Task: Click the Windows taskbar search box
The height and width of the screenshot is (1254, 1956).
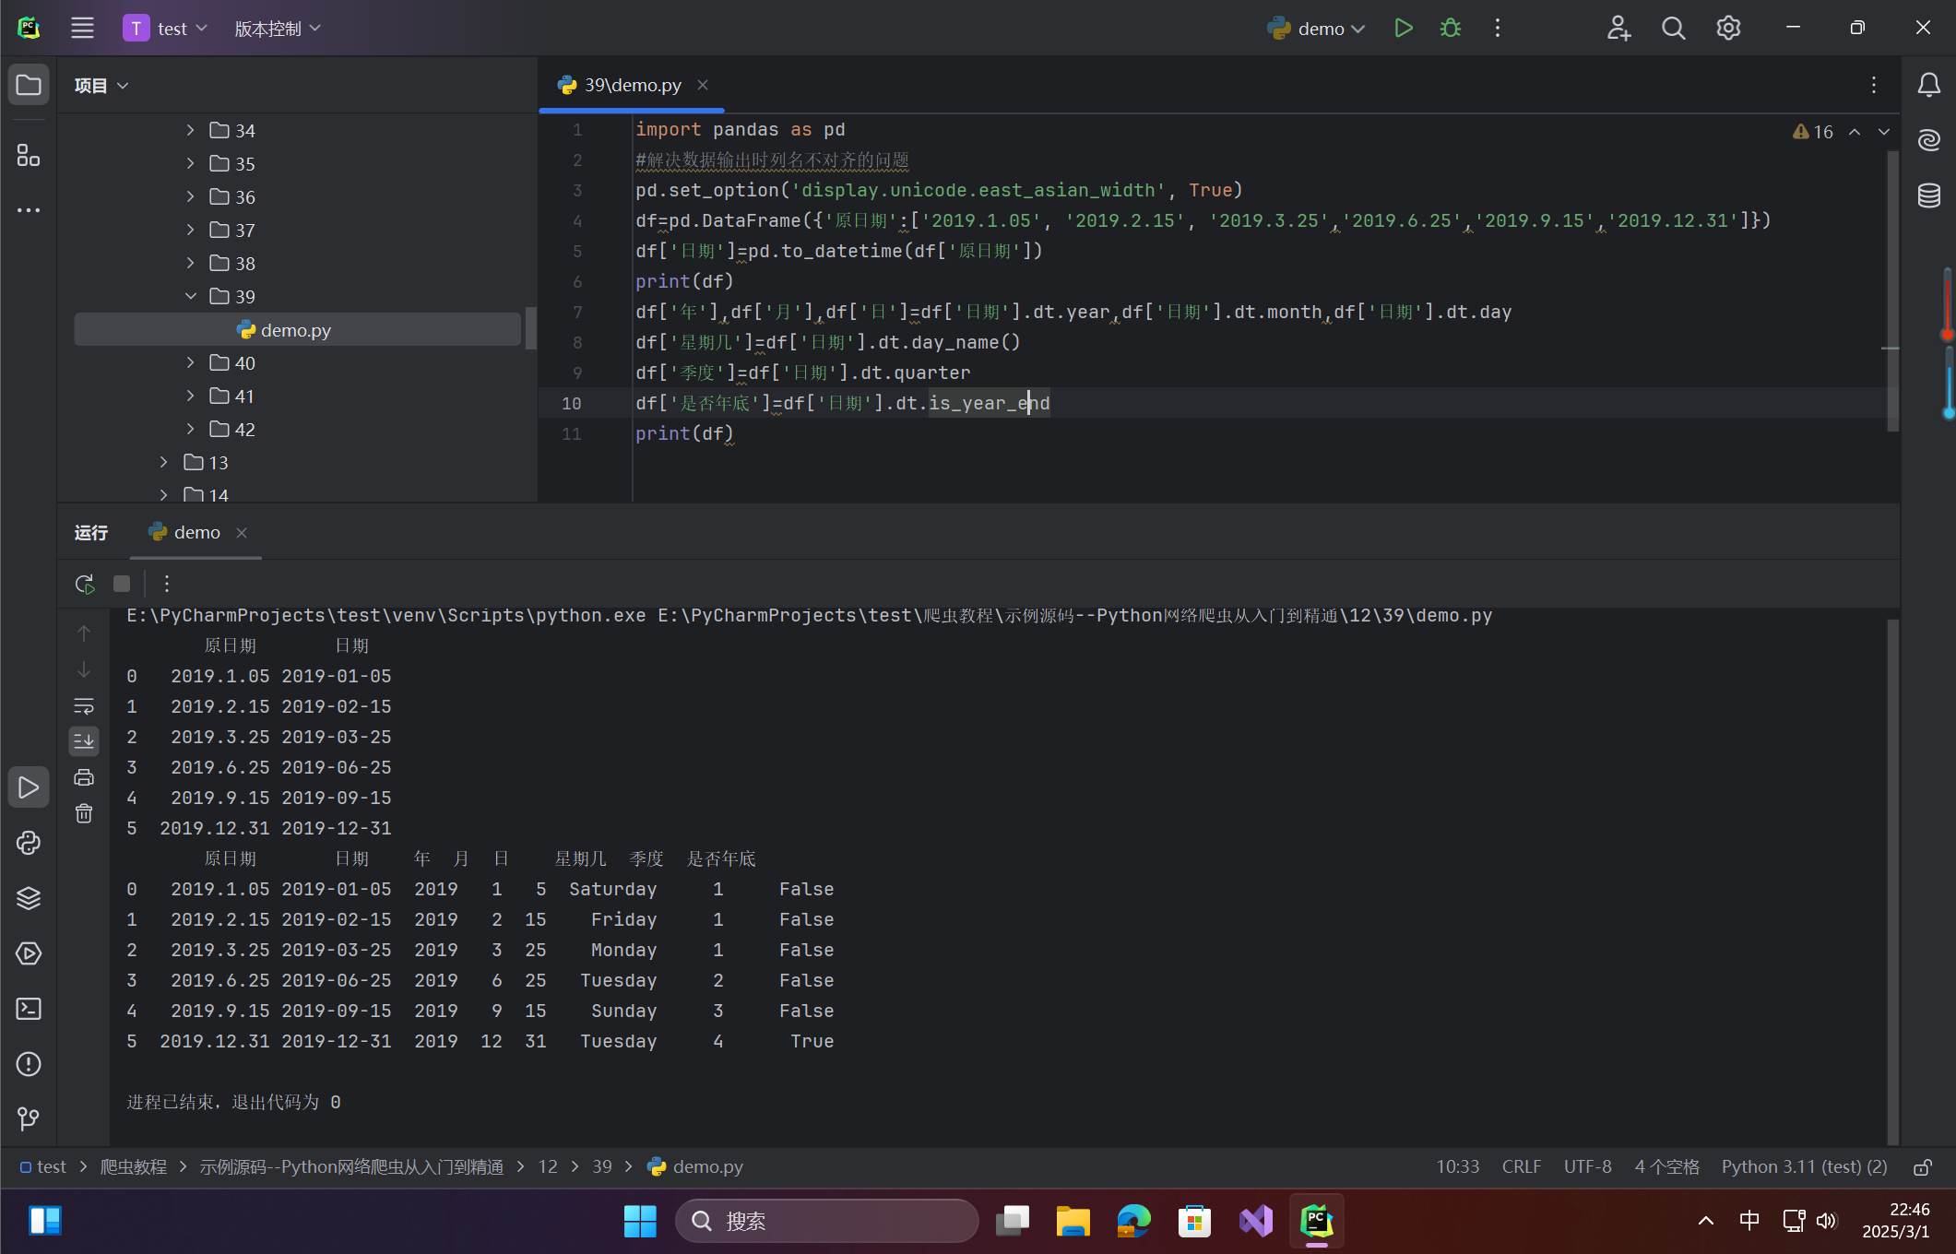Action: pos(827,1222)
